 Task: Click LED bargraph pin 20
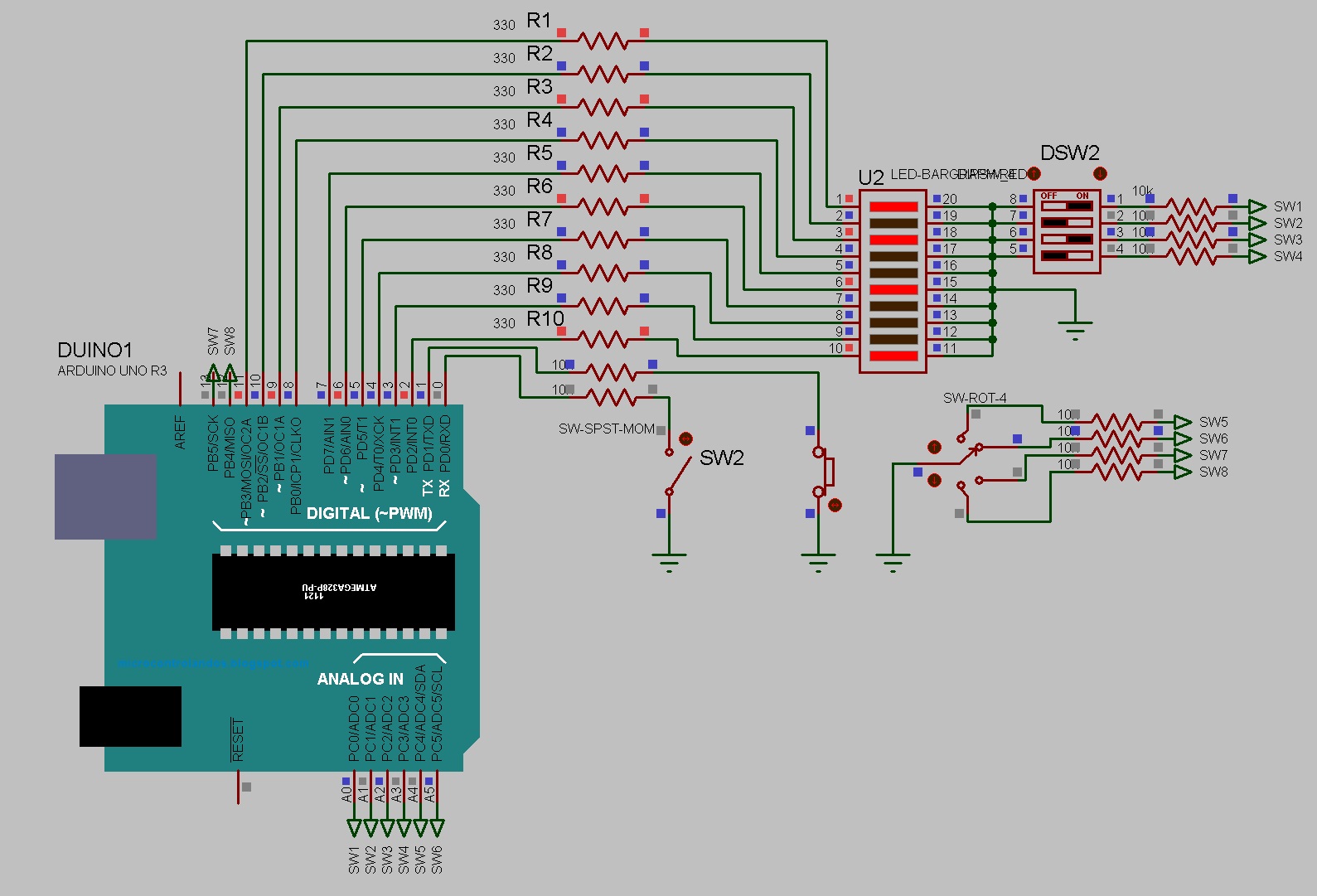pyautogui.click(x=949, y=199)
